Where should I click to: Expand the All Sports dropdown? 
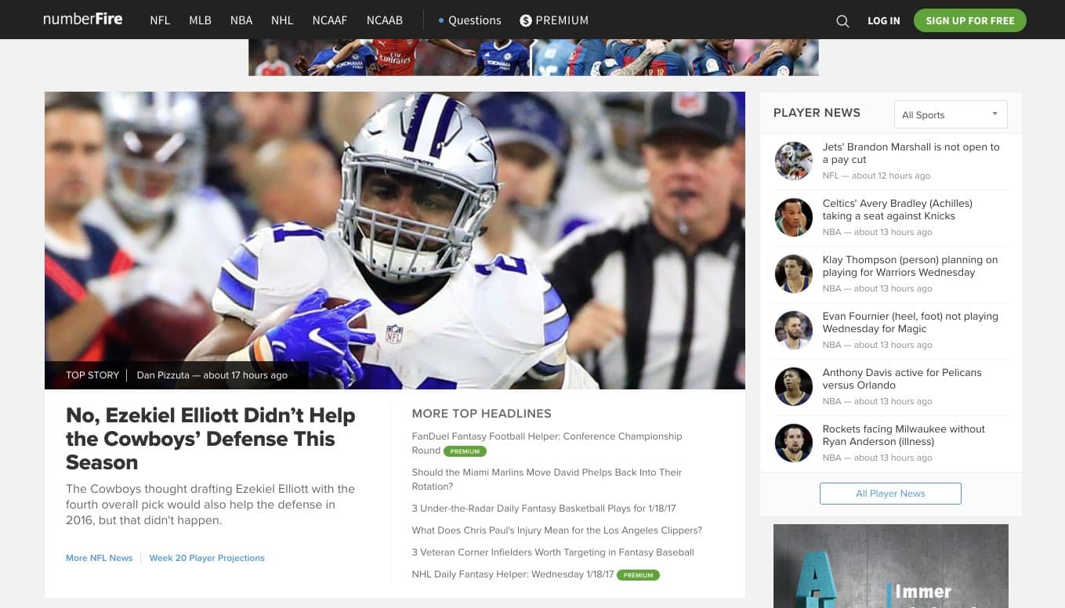pos(951,114)
